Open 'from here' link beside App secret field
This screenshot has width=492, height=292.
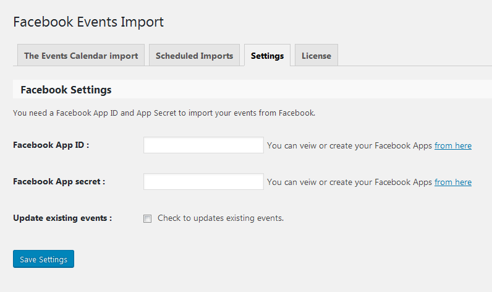point(452,182)
